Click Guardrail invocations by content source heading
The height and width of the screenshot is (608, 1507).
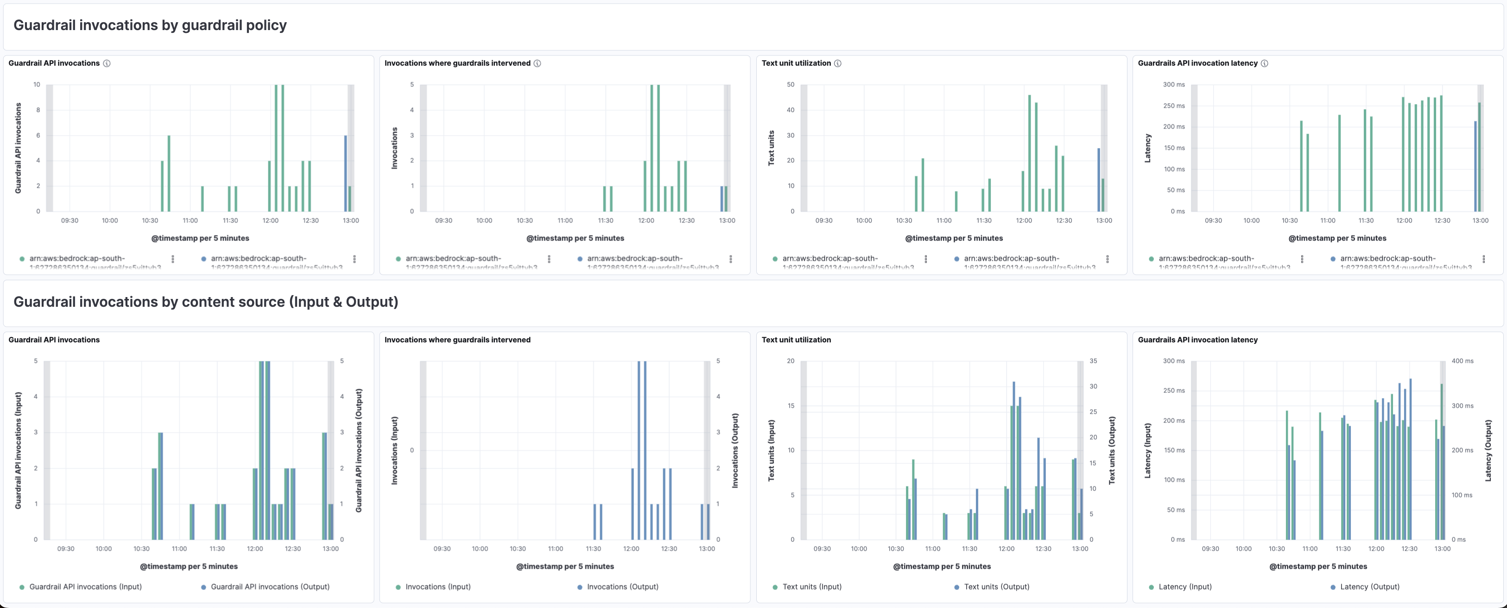[205, 302]
